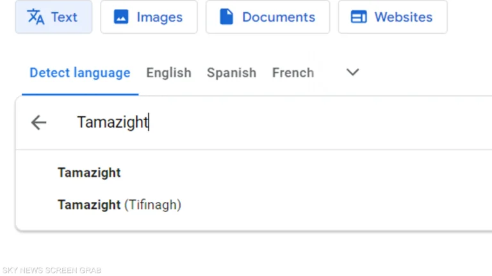Click the word Tifinagh in parentheses
Screen dimensions: 492x276
click(153, 205)
